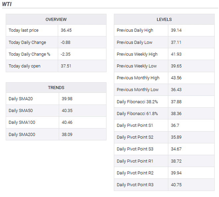Select the Daily SMA20 row label
The width and height of the screenshot is (219, 197).
tap(22, 99)
